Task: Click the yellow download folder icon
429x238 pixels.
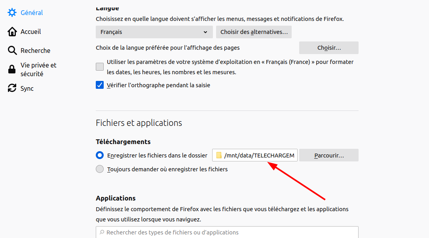Action: (x=219, y=156)
